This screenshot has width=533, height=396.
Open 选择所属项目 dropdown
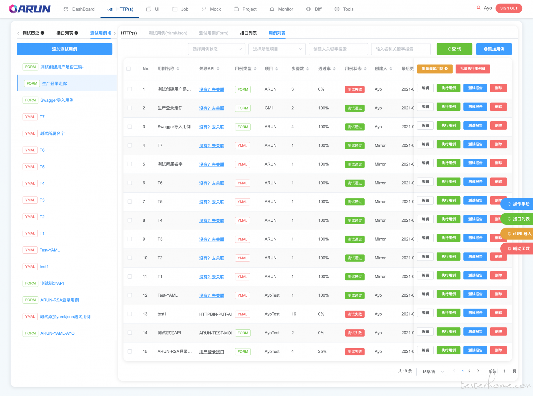click(x=277, y=49)
